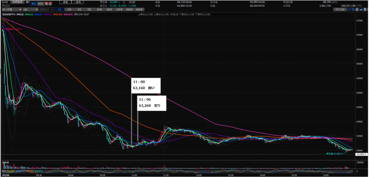Select the PTS market tab
Screen dimensions: 369x177
40,4
